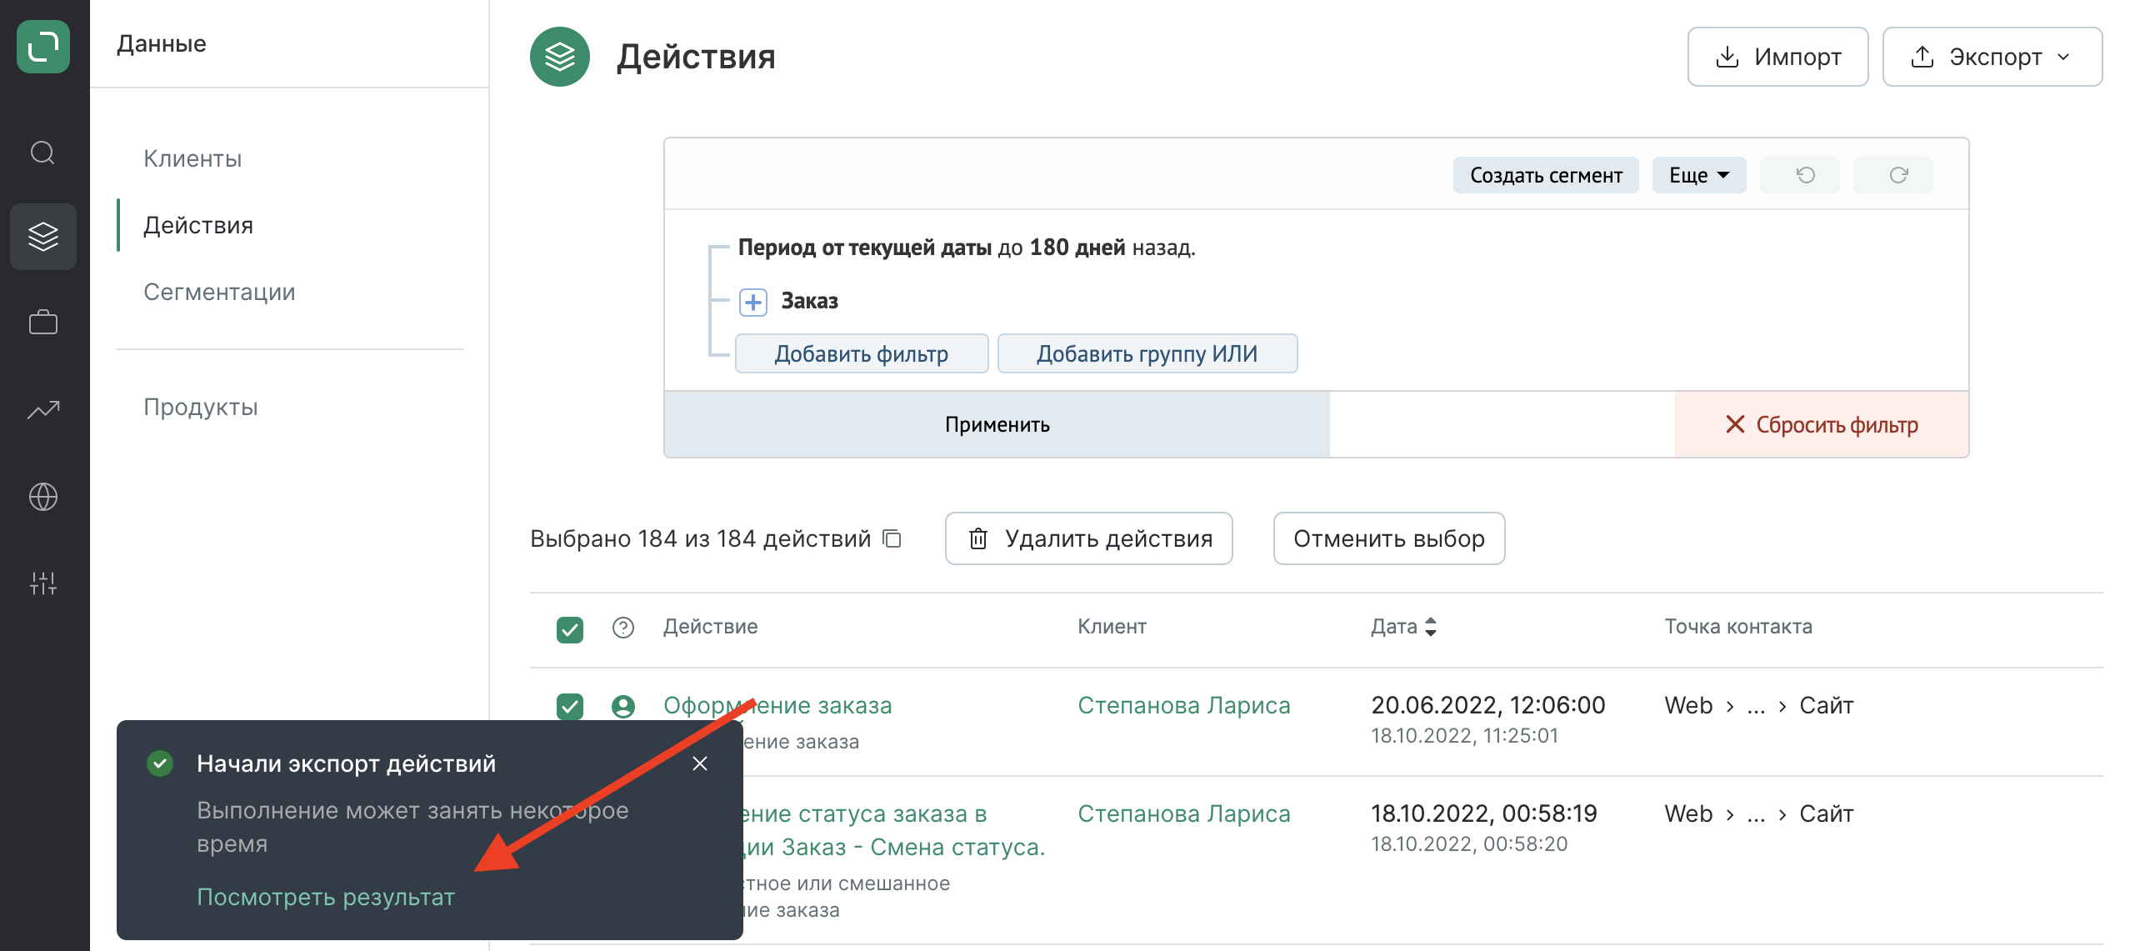This screenshot has width=2135, height=951.
Task: Expand the Заказ filter with plus icon
Action: pos(753,302)
